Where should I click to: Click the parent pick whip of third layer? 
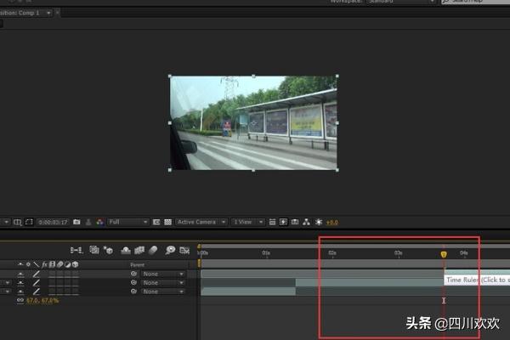pos(133,292)
